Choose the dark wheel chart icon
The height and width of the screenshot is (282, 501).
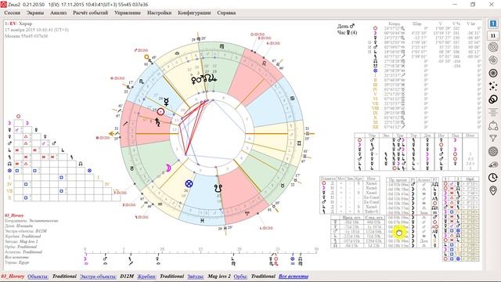[x=493, y=73]
